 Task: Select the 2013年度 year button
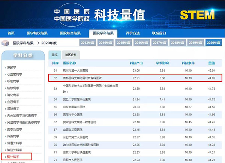coord(88,43)
